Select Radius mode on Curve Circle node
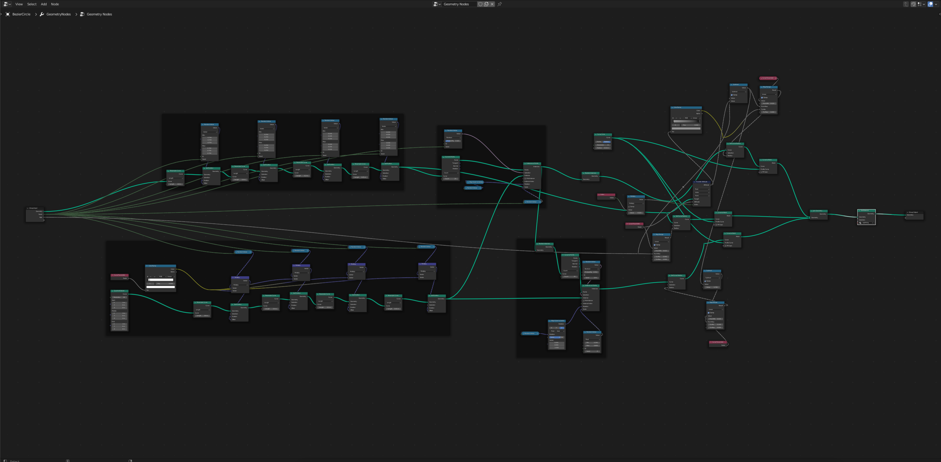941x462 pixels. coord(606,142)
